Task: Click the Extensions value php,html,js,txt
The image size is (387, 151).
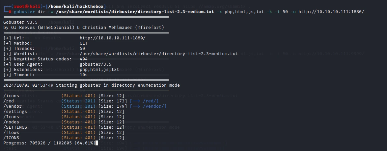Action: [99, 69]
